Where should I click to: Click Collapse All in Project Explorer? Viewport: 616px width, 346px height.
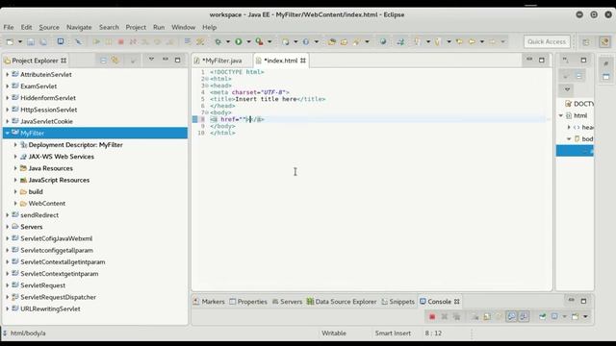(x=103, y=61)
